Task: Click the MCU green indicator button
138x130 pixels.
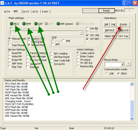Action: (12, 24)
